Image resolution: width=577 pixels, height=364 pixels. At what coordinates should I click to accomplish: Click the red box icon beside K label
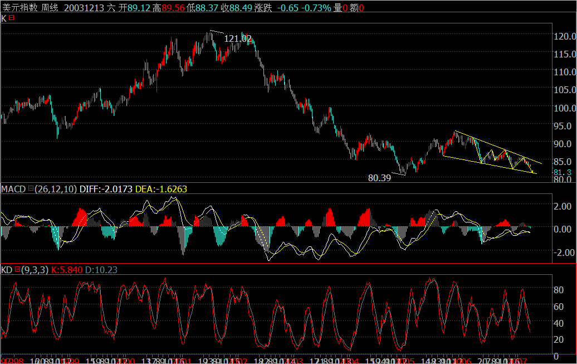11,17
